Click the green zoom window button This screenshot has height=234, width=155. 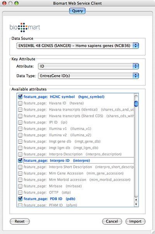16,3
